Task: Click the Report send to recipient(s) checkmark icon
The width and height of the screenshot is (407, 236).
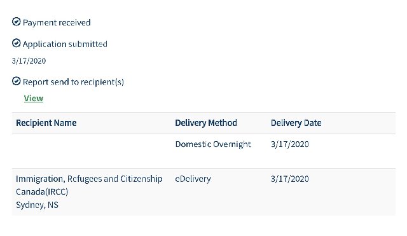Action: (16, 81)
